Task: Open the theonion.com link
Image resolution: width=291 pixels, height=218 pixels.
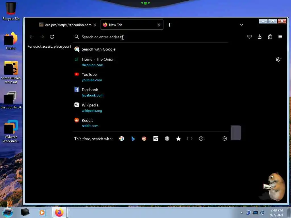Action: [92, 65]
